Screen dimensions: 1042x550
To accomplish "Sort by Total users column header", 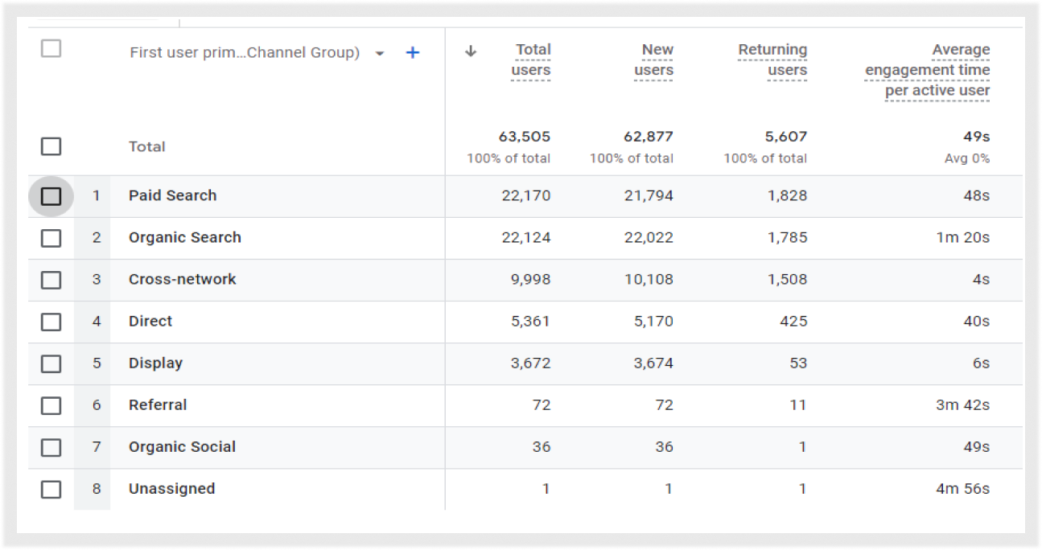I will 531,60.
